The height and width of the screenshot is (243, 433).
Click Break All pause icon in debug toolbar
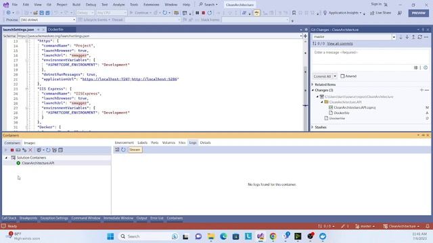[x=197, y=13]
